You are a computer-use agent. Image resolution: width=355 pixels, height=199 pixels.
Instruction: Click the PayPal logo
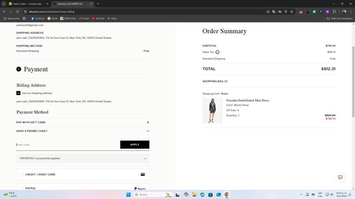[140, 188]
